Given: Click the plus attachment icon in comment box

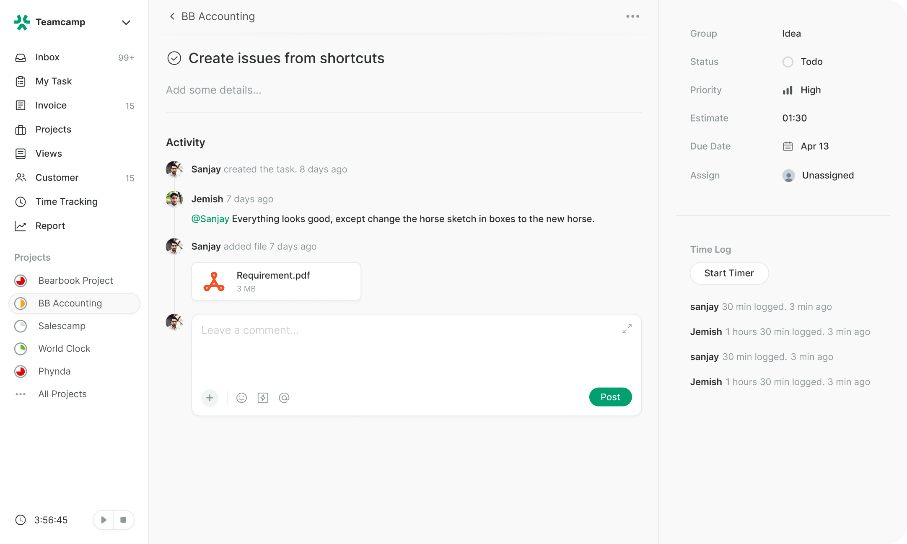Looking at the screenshot, I should [x=210, y=397].
